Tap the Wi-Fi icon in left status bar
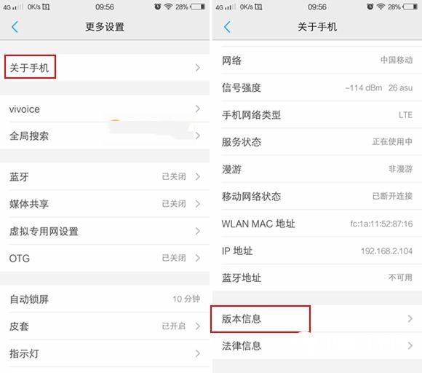 (x=168, y=7)
